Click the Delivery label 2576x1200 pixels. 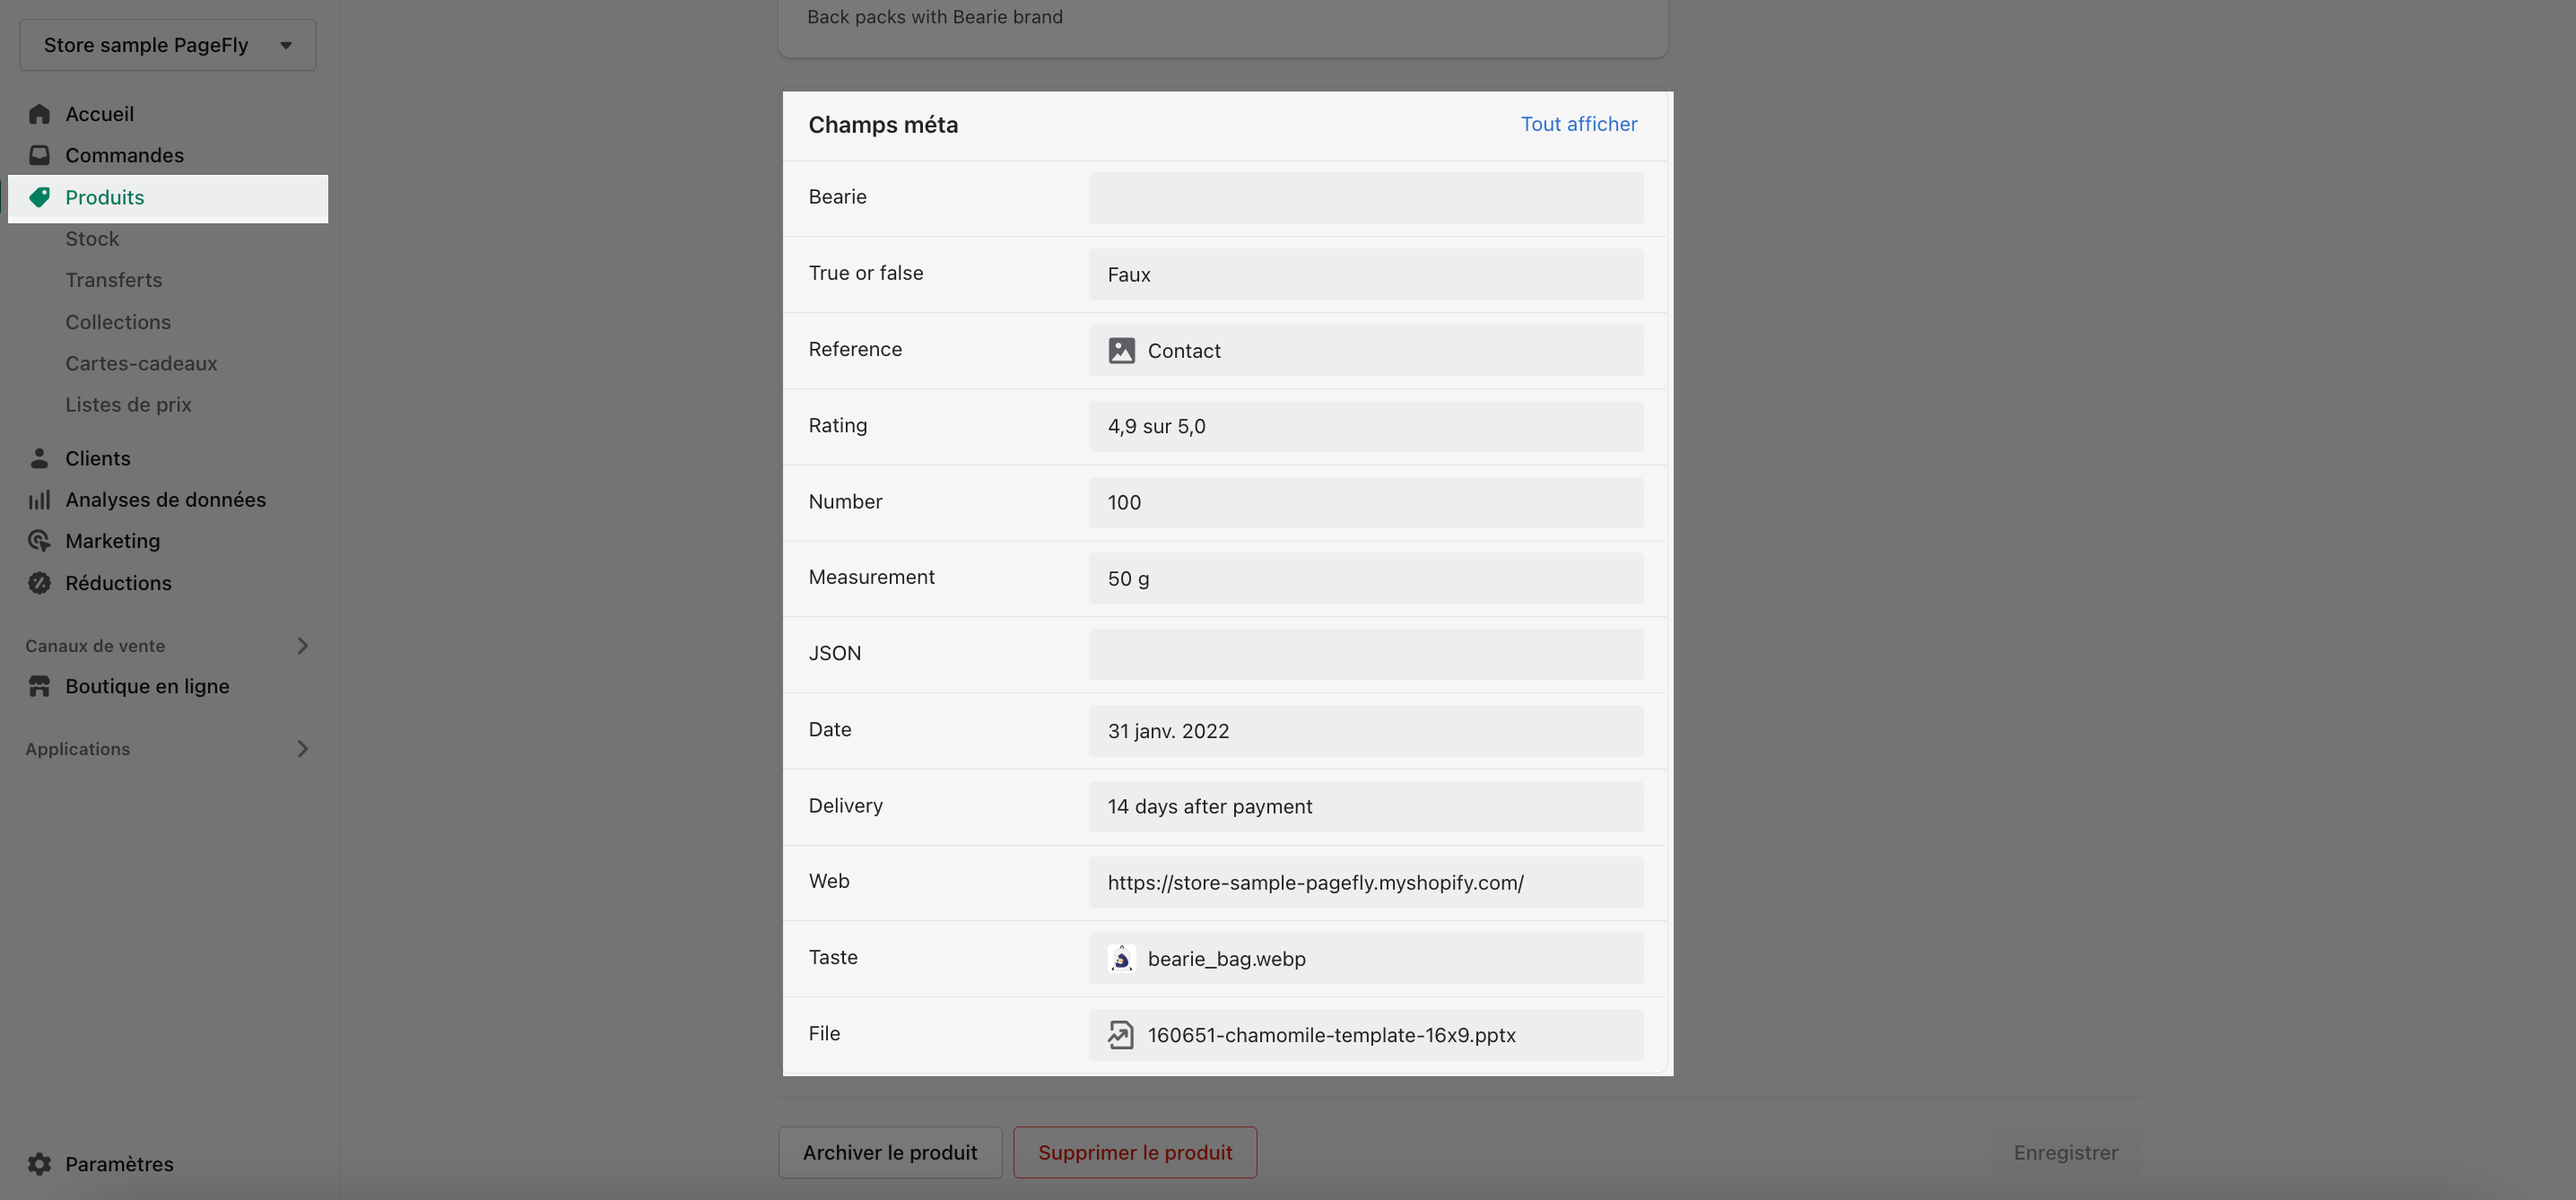tap(845, 806)
